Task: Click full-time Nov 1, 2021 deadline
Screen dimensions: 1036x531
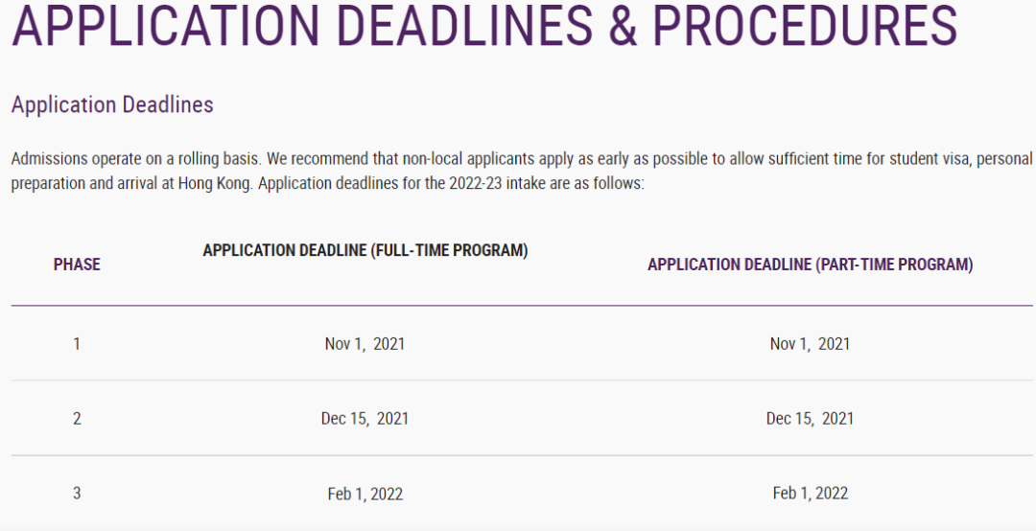Action: pyautogui.click(x=365, y=343)
